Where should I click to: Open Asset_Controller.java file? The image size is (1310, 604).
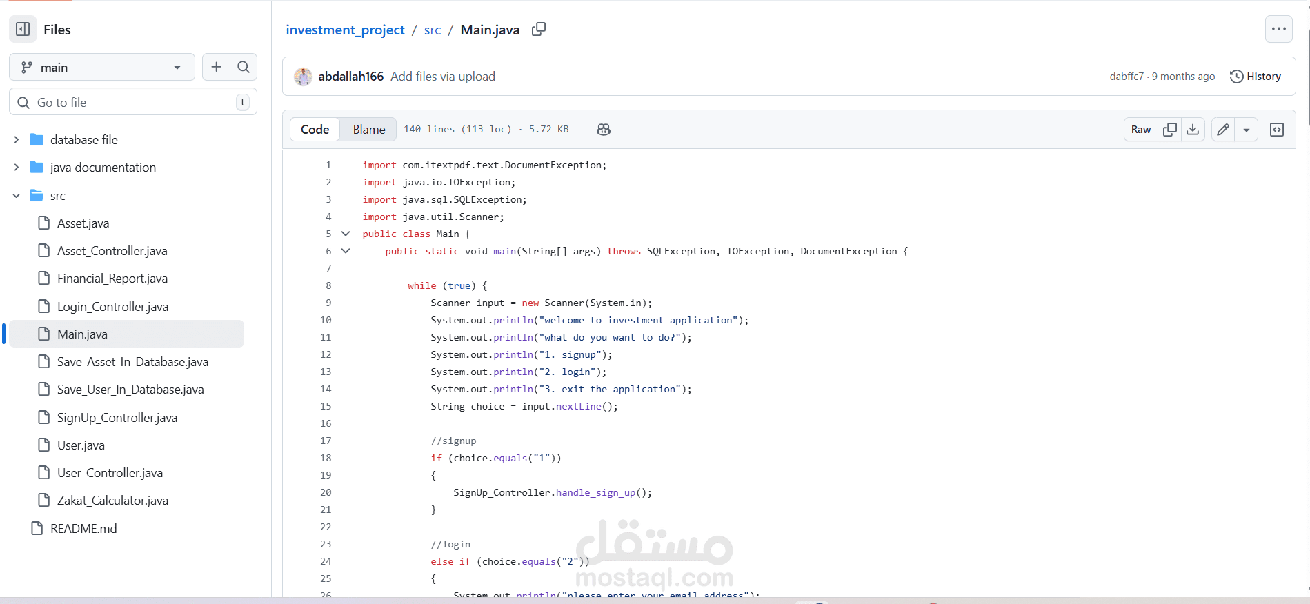coord(112,250)
